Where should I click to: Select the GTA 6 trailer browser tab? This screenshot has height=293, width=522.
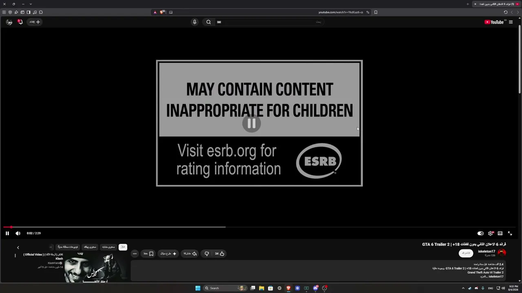pos(496,4)
